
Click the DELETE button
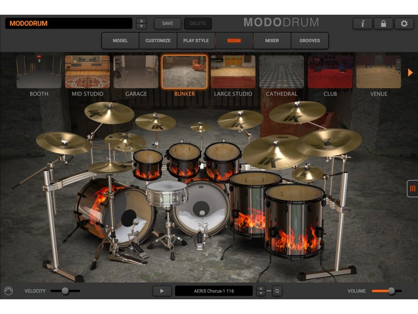click(x=198, y=23)
